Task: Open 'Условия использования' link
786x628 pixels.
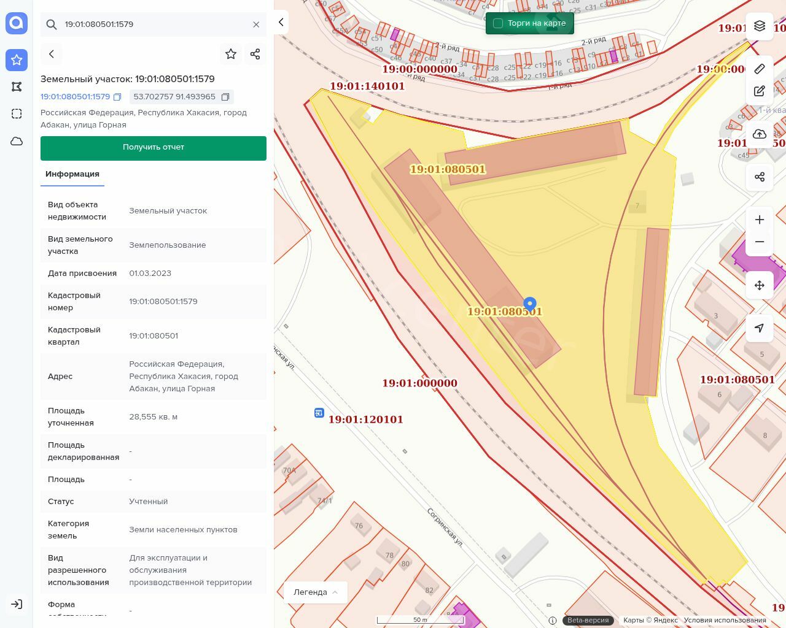Action: click(x=725, y=620)
